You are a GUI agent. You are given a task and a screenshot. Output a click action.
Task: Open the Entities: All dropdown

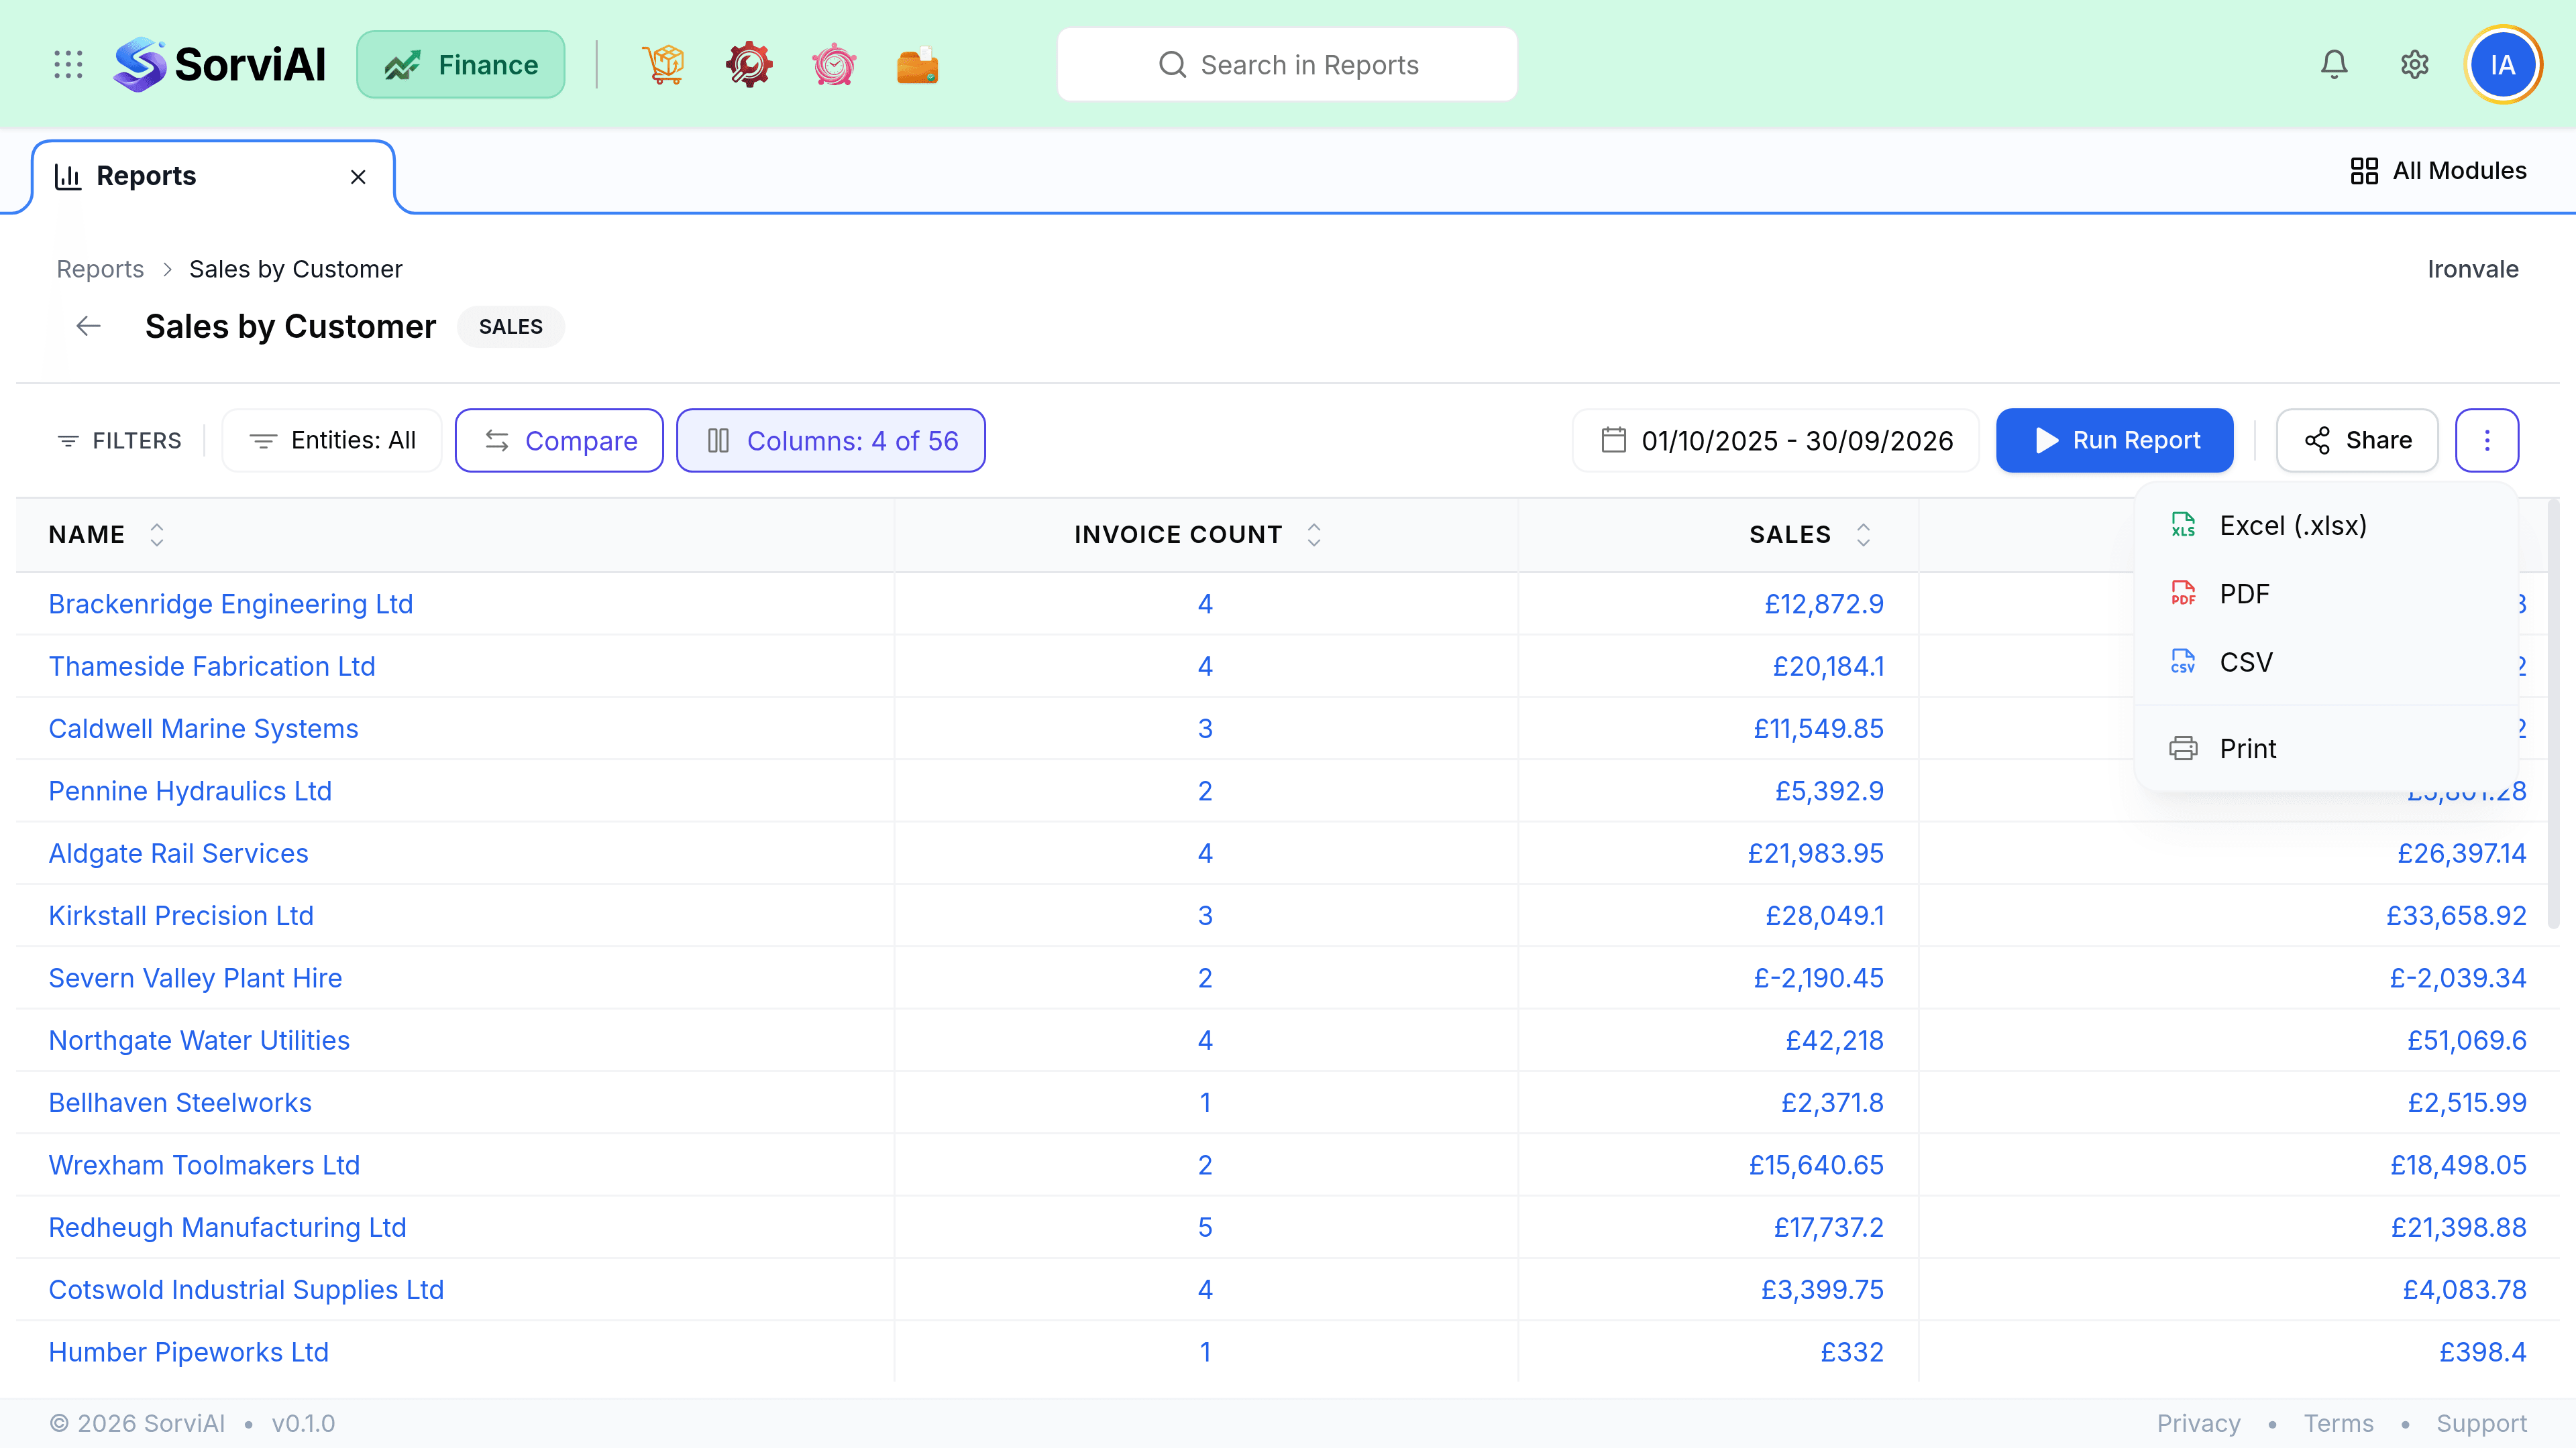click(332, 440)
